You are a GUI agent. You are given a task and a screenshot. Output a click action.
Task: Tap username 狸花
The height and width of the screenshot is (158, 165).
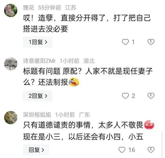[29, 8]
